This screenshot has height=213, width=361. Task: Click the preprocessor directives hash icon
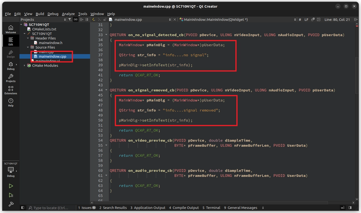pyautogui.click(x=300, y=19)
